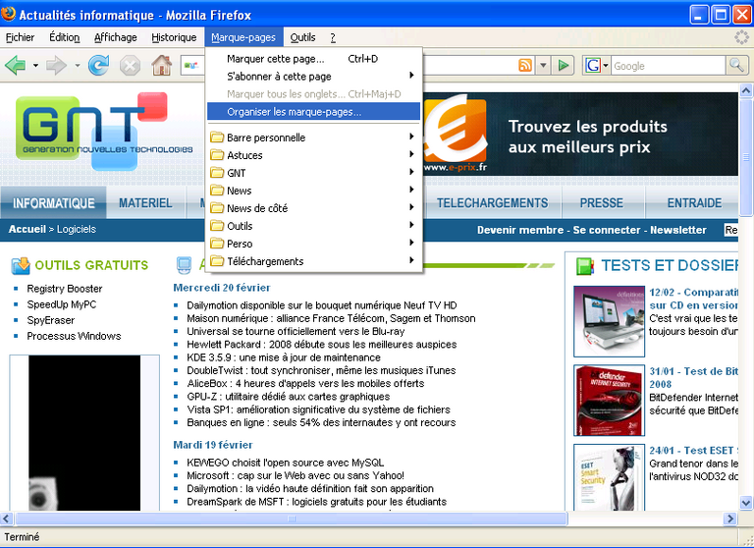Click the site favicon in address bar
Screen dimensions: 754x548
tap(191, 66)
